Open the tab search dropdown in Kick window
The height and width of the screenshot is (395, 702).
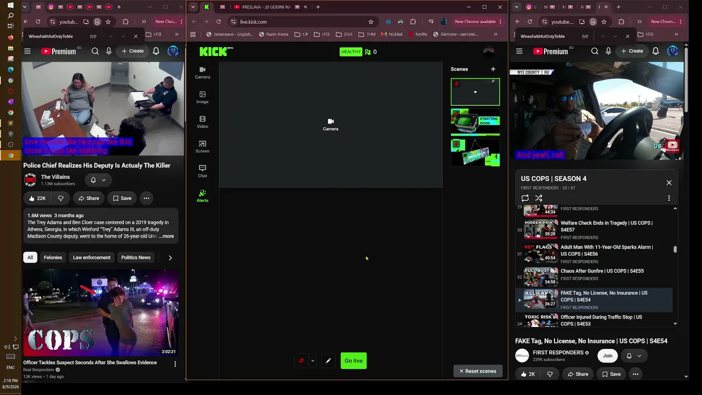[x=193, y=7]
